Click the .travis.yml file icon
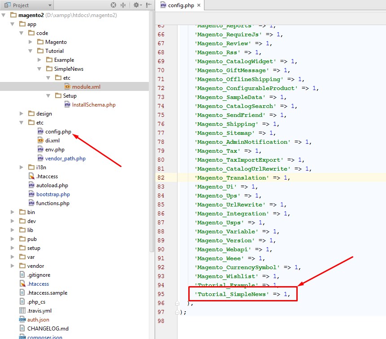The image size is (386, 339). pyautogui.click(x=22, y=310)
